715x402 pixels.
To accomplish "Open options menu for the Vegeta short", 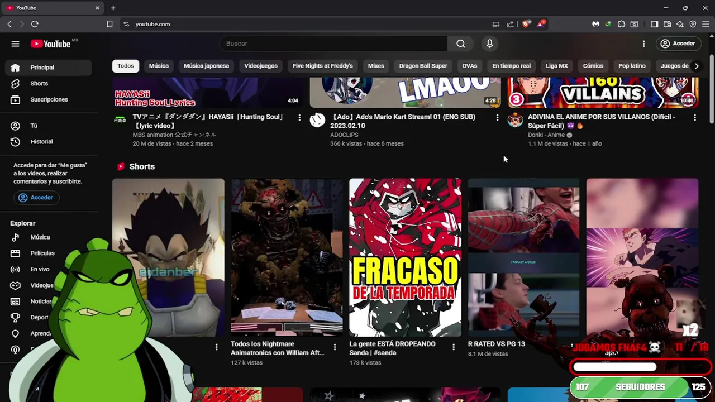I will 216,347.
